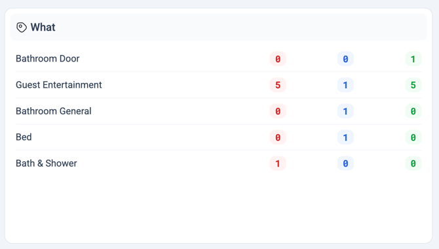Click blue 0 badge for Bathroom Door
Screen dimensions: 439x249
(x=345, y=59)
